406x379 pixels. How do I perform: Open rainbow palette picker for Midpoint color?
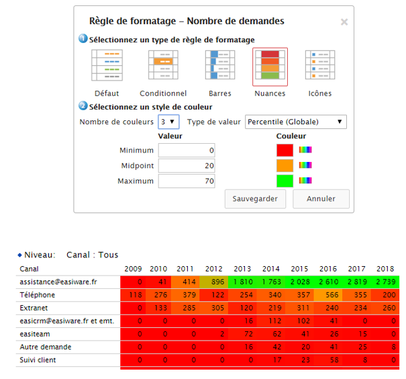[x=305, y=165]
